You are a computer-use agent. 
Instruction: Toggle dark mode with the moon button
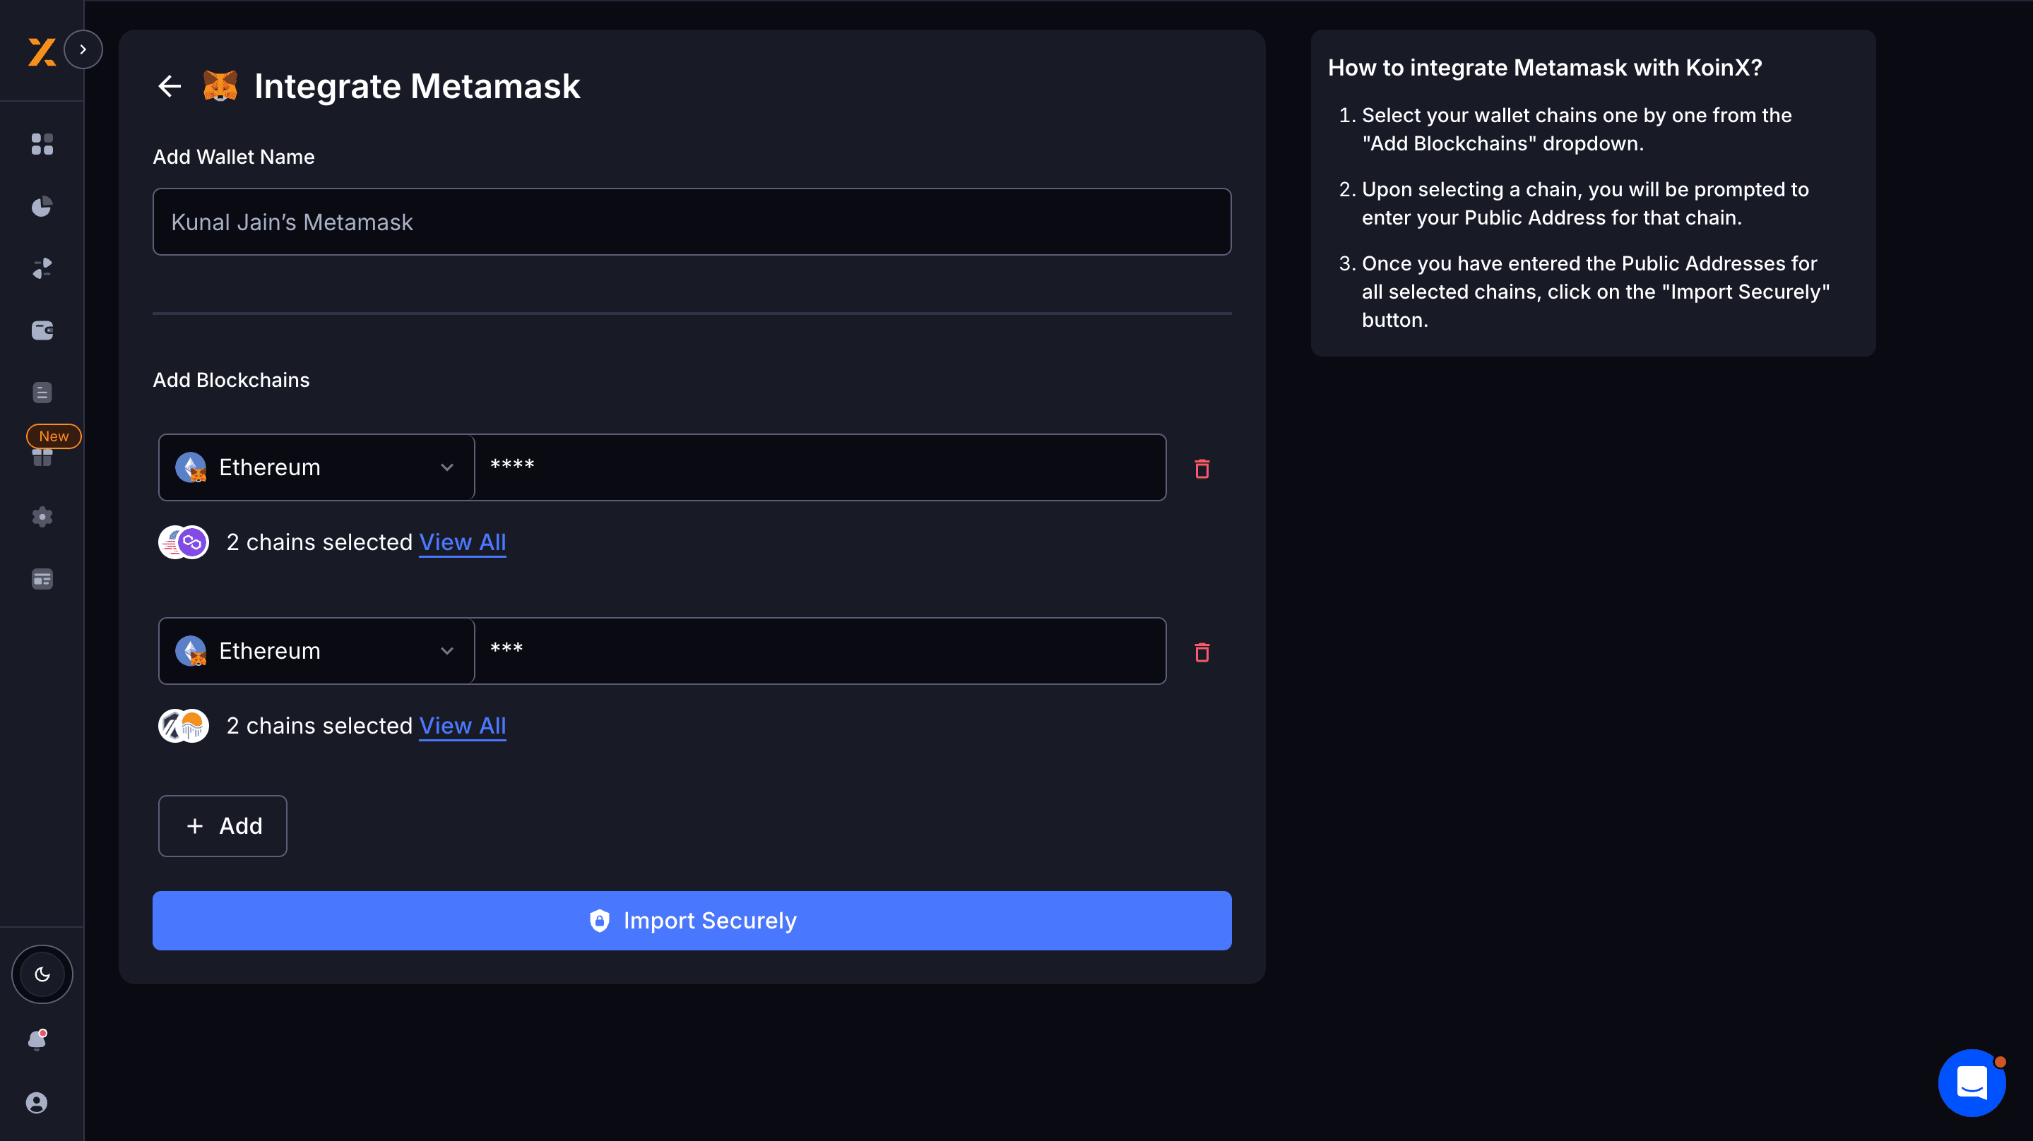(42, 974)
